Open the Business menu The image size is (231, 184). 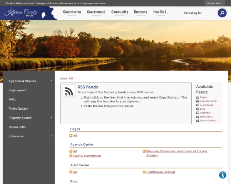[141, 12]
